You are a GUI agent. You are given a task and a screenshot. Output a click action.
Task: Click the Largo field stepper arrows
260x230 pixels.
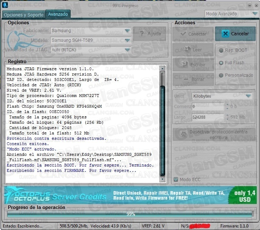[227, 117]
